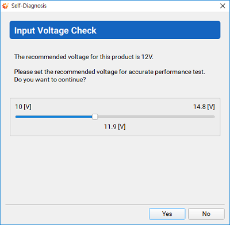Click the Input Voltage Check header banner
The width and height of the screenshot is (230, 225).
pyautogui.click(x=115, y=30)
